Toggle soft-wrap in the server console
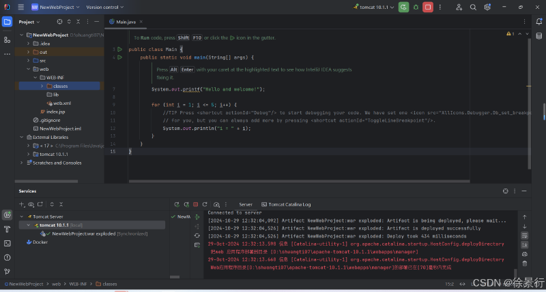Image resolution: width=546 pixels, height=292 pixels. (x=524, y=236)
